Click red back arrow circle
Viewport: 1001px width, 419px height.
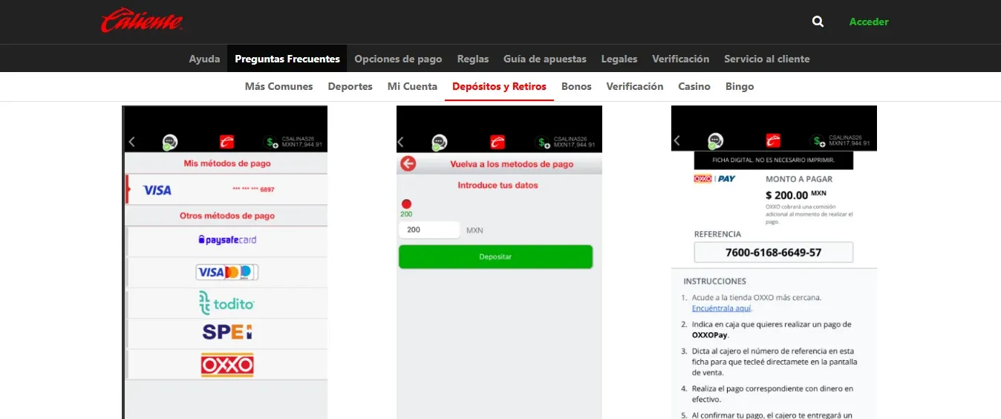click(x=408, y=163)
